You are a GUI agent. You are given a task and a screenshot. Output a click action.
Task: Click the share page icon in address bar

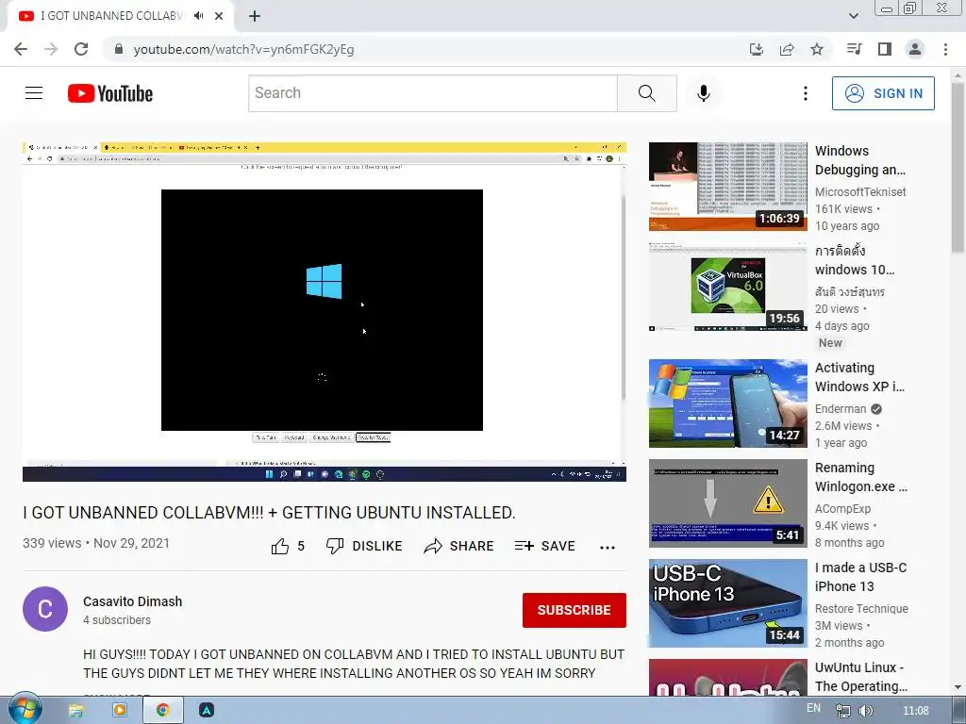tap(787, 49)
